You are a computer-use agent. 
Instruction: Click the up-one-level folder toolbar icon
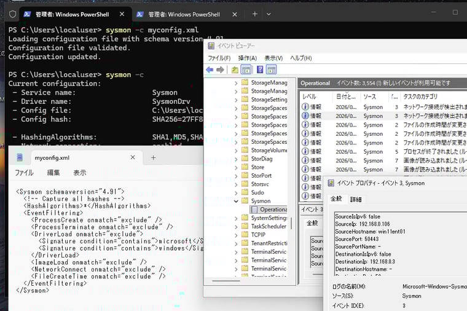click(235, 69)
